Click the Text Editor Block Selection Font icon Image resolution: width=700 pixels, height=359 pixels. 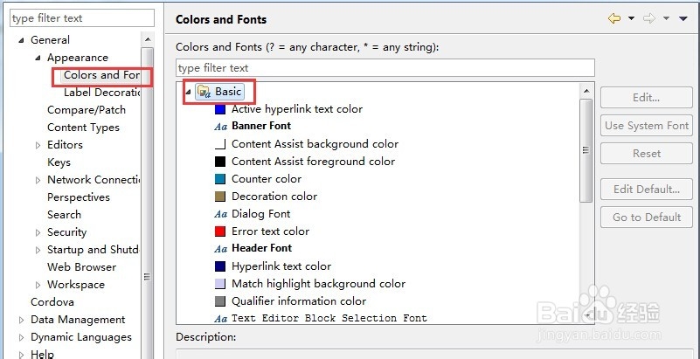(x=221, y=319)
